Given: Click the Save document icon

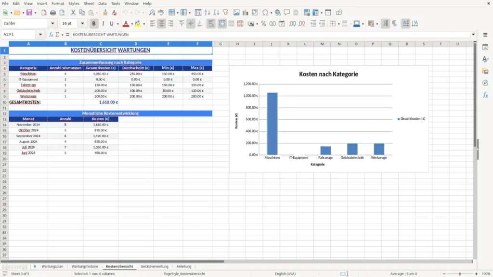Looking at the screenshot, I should tap(29, 13).
